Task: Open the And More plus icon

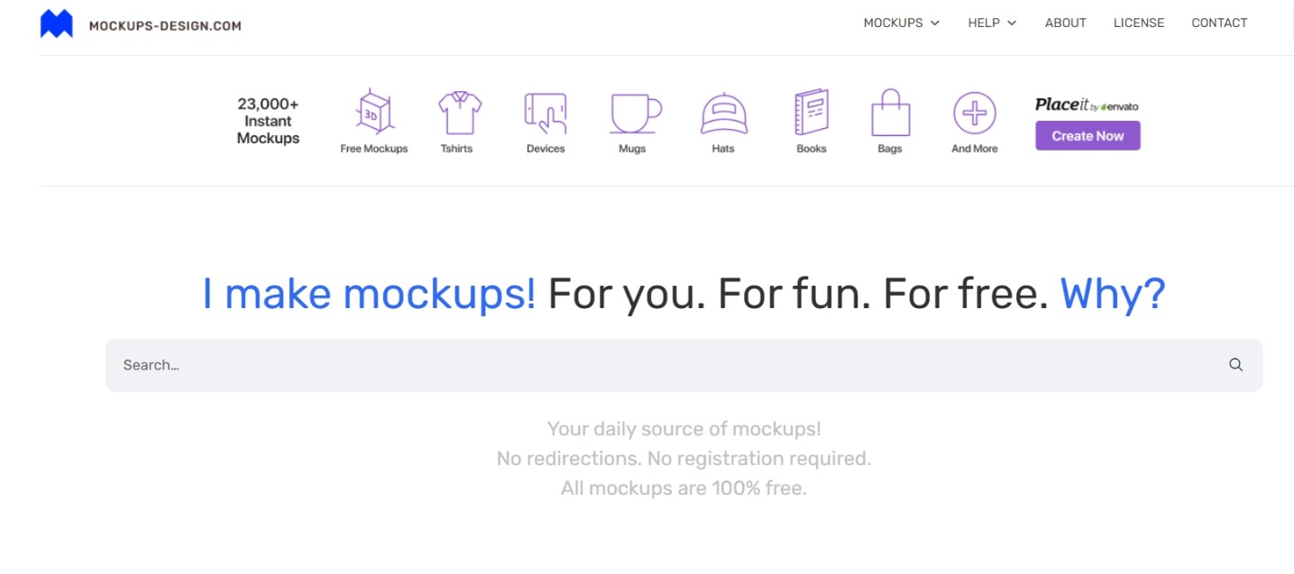Action: pyautogui.click(x=974, y=113)
